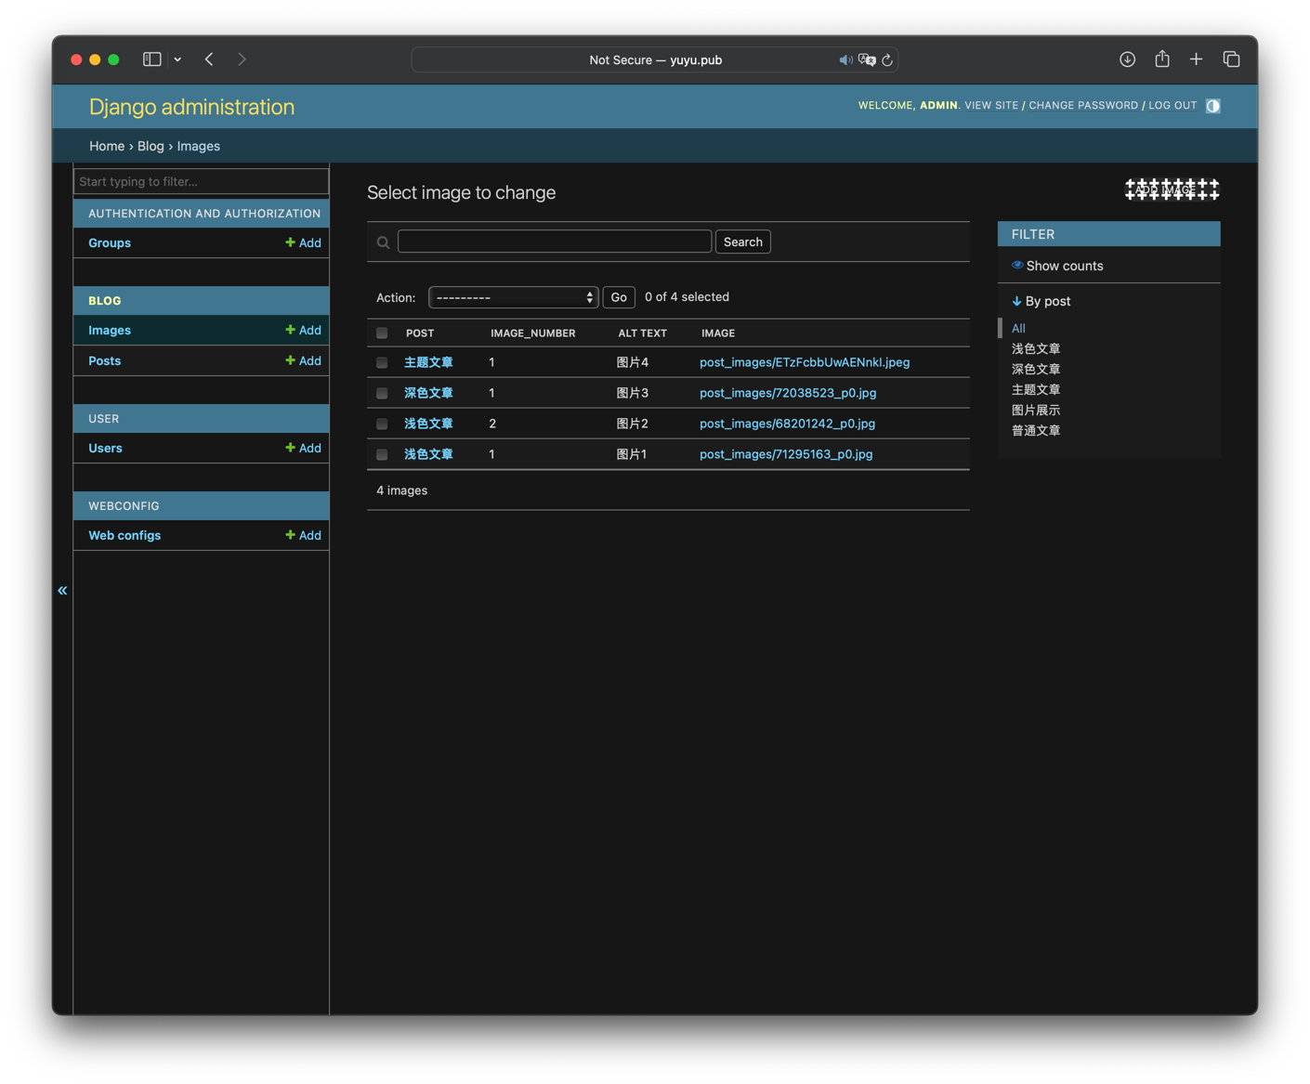Select checkbox for 图片2 row

[x=382, y=424]
